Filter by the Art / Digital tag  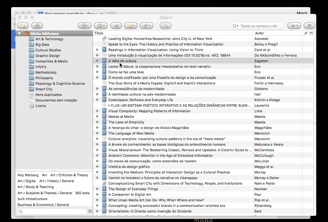[x=27, y=181]
